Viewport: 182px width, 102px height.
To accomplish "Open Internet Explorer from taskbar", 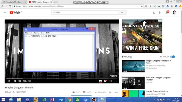I will [x=11, y=99].
